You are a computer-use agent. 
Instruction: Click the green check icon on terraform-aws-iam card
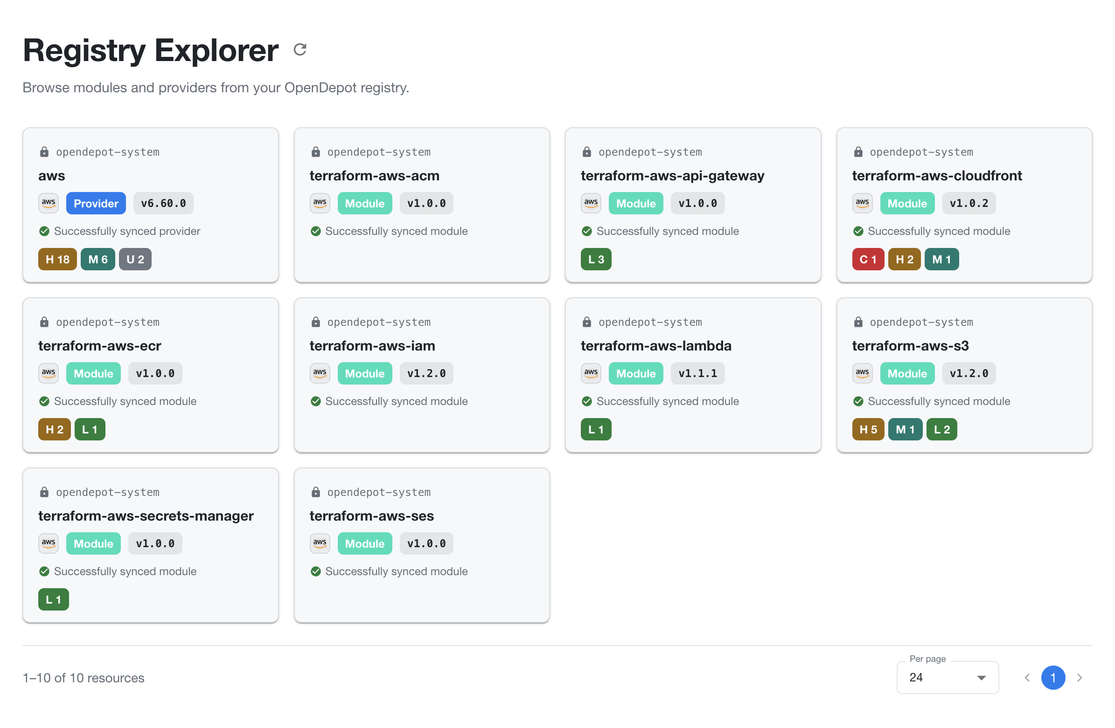click(x=316, y=401)
